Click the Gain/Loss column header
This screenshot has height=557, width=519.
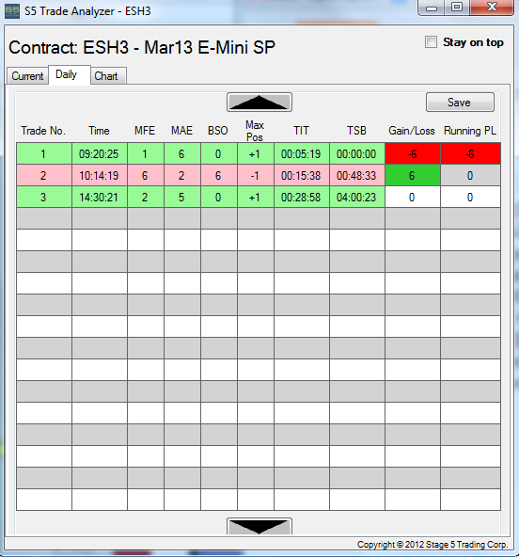(412, 131)
